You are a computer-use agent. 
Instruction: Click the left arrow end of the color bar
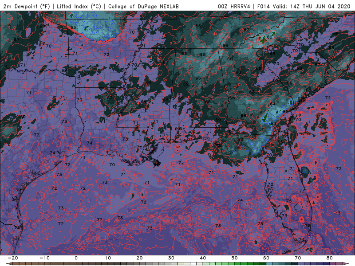[9, 264]
